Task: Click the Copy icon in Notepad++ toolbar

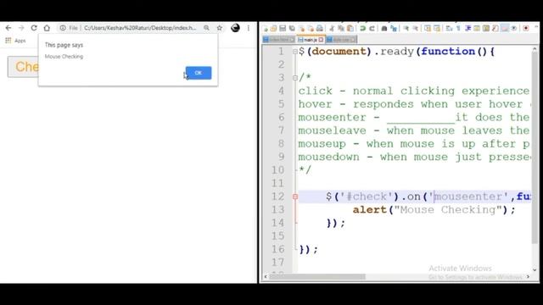Action: coord(341,28)
